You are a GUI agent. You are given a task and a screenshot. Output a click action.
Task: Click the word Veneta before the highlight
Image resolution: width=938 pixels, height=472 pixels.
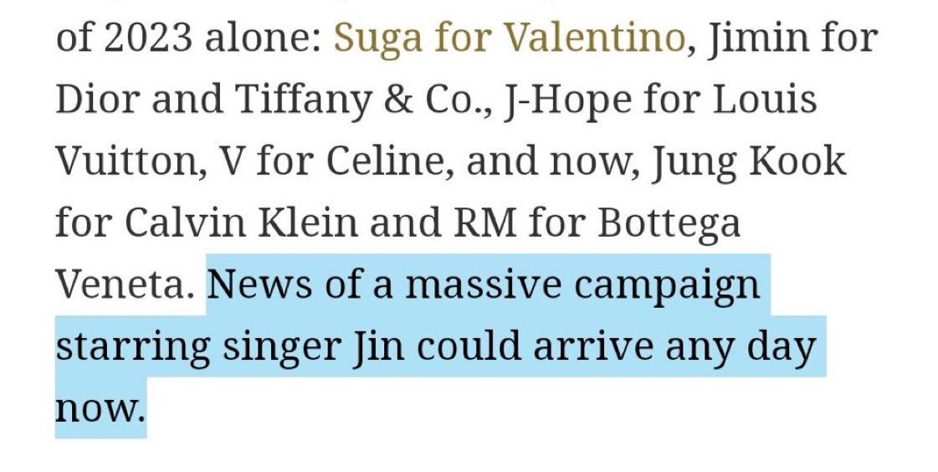pos(122,285)
